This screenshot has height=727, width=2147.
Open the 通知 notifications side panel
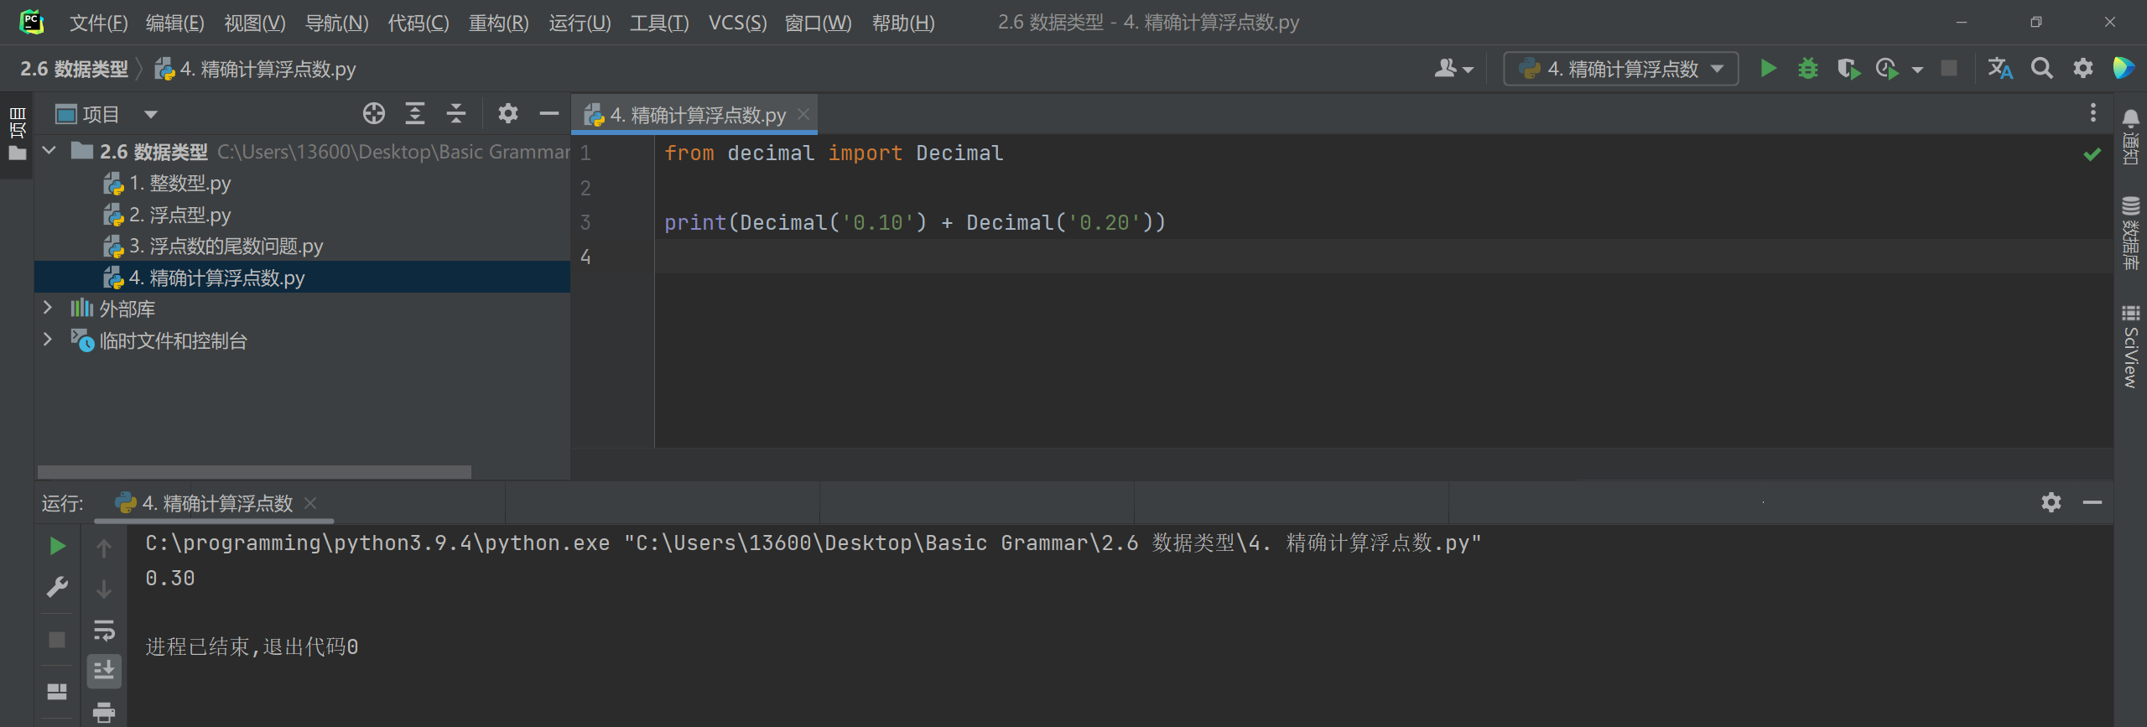point(2130,137)
